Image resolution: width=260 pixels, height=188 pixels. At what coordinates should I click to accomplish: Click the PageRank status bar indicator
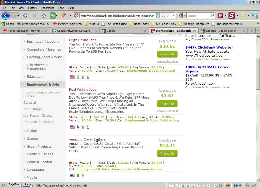(14, 185)
